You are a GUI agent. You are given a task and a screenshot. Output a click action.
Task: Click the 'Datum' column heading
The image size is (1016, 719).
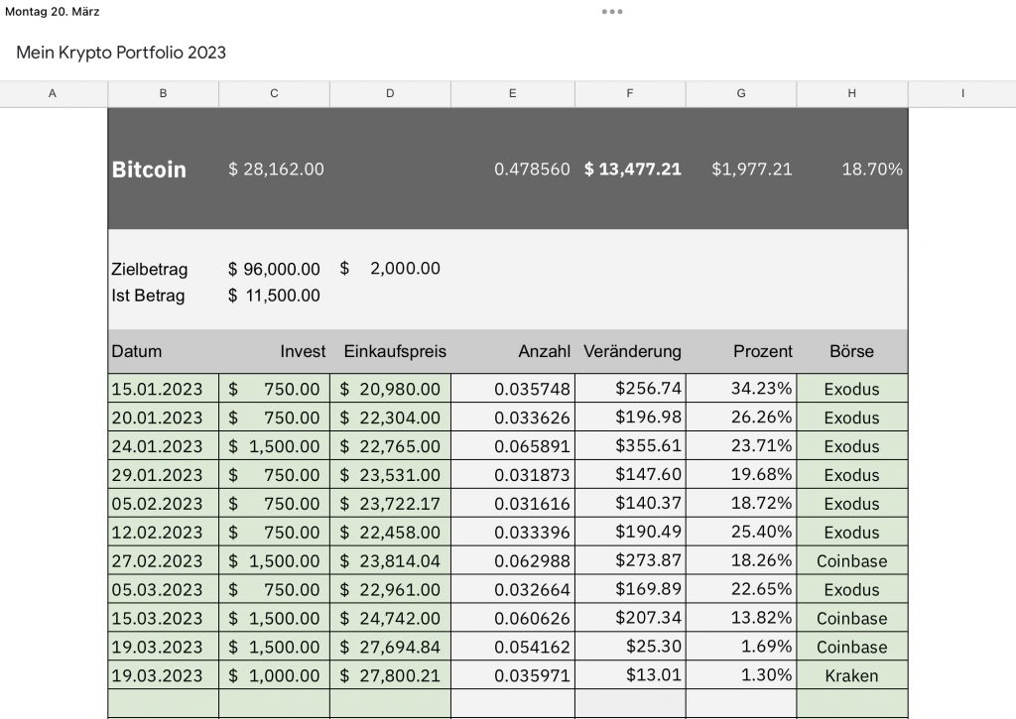click(164, 351)
